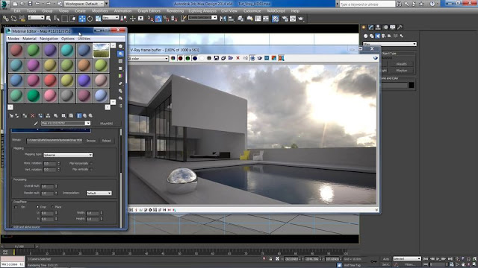Open the color channel dropdown in frame buffer
Viewport: 478px width, 268px height.
point(149,58)
